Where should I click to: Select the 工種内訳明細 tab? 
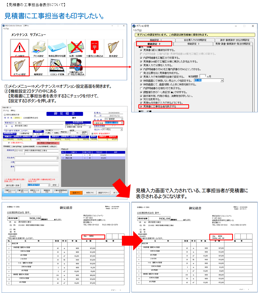coord(16,146)
